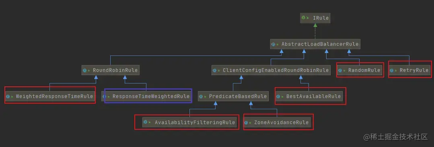Select the WeightedResponseTimeRule node
Viewport: 434px width, 147px height.
[49, 96]
